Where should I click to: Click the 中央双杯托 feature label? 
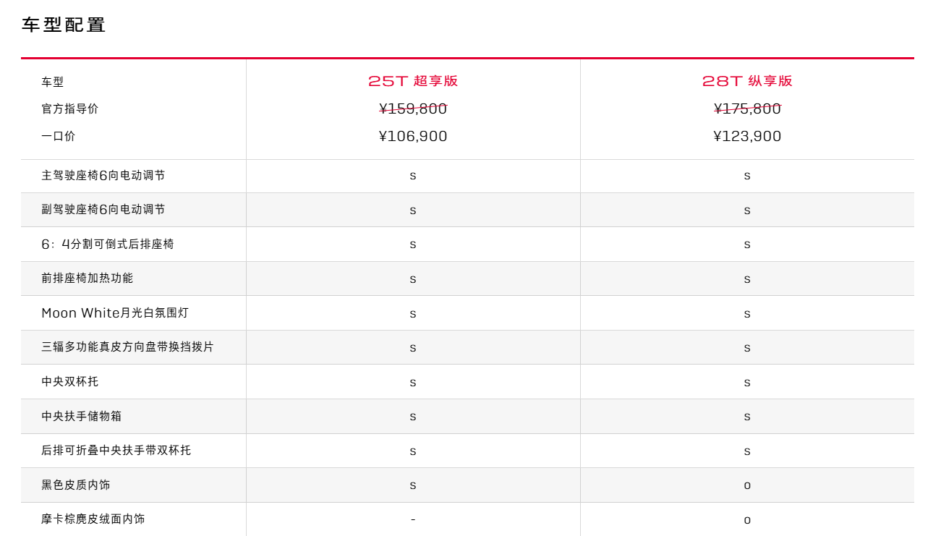point(70,382)
